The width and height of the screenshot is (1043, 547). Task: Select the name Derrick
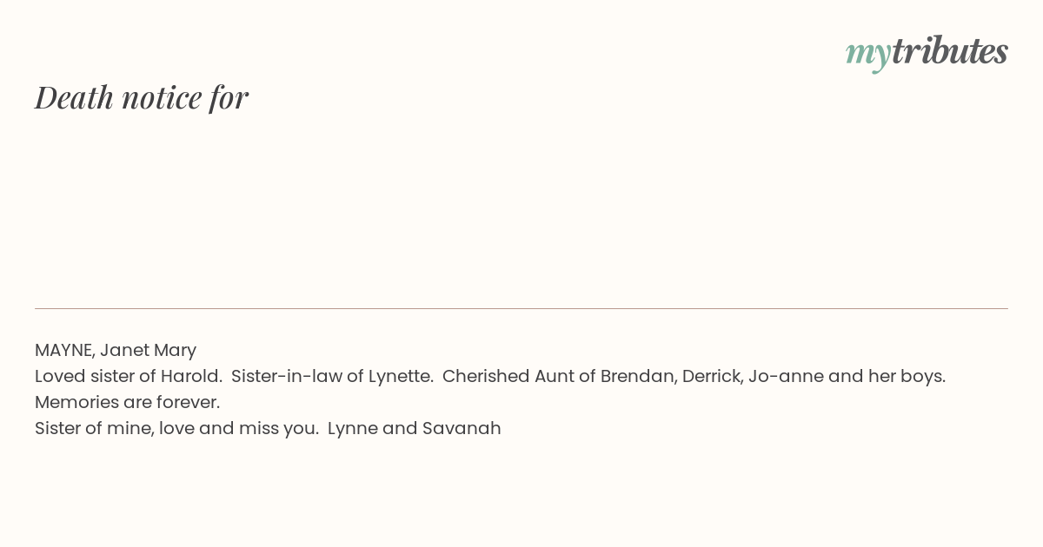[x=713, y=377]
